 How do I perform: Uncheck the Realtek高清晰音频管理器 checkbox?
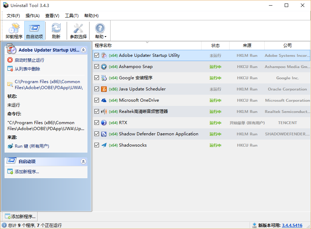pos(97,111)
